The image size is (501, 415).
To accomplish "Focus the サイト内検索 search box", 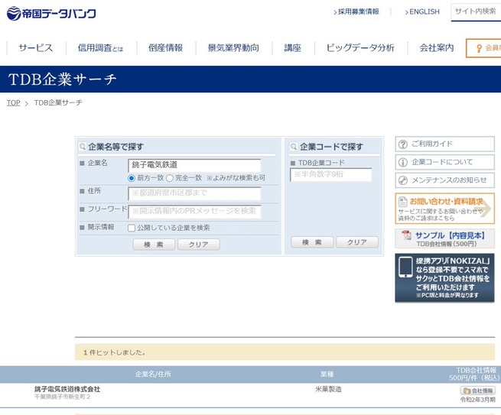I will 476,11.
